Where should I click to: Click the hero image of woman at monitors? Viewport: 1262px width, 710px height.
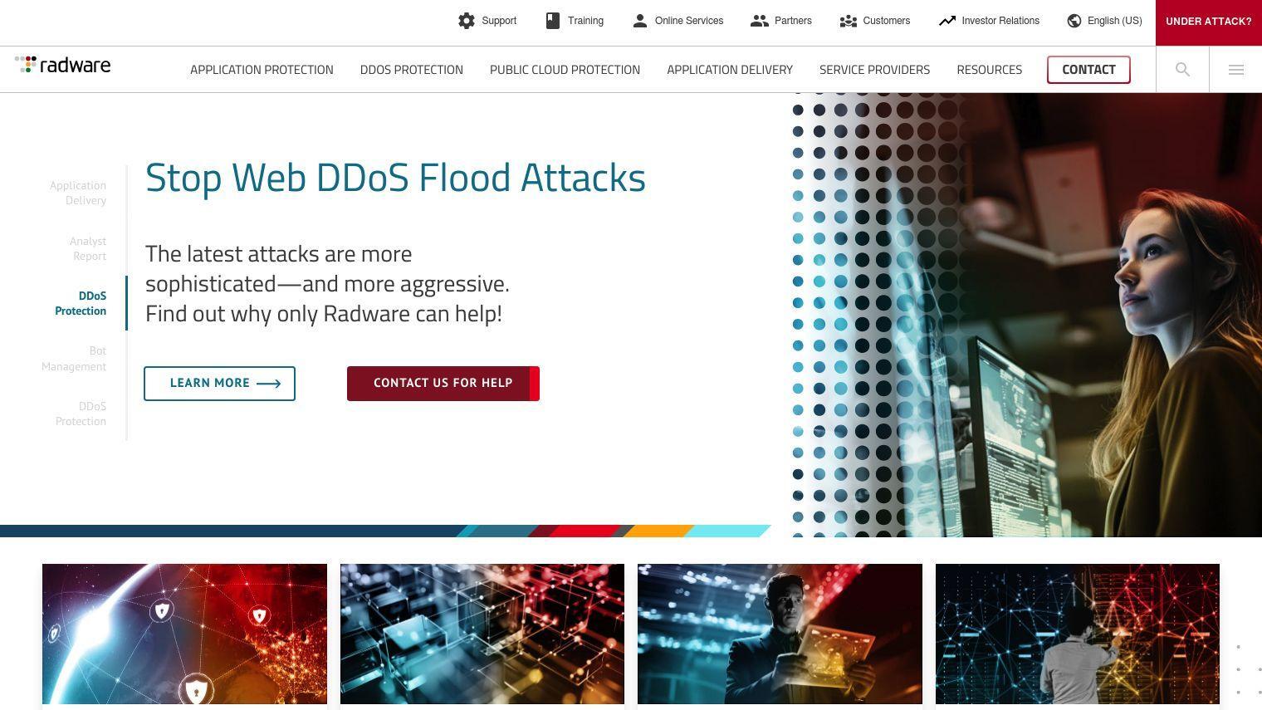pos(1025,315)
